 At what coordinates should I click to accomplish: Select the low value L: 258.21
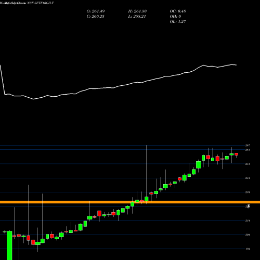tap(137, 17)
